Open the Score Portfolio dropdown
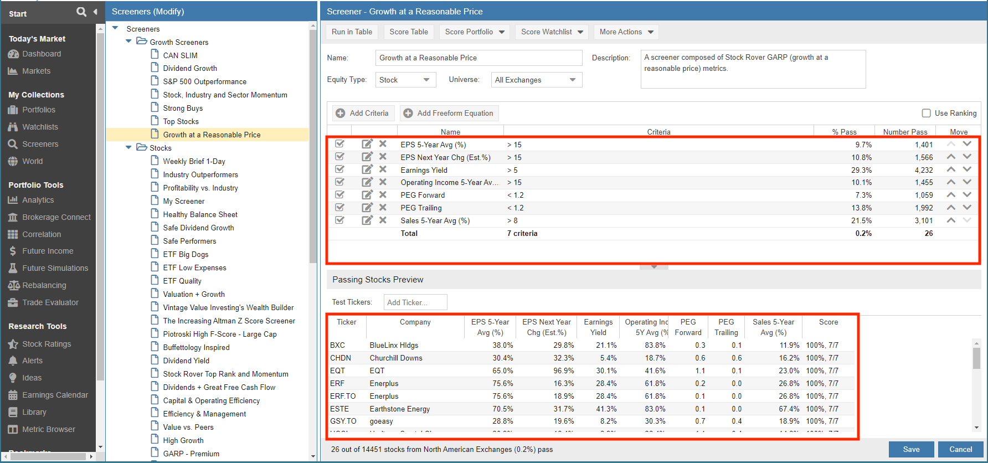The height and width of the screenshot is (463, 988). tap(475, 32)
